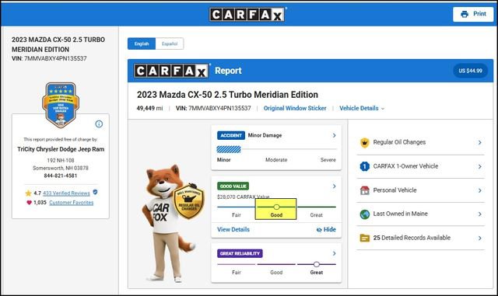Click the CARFAX Report logo in the banner

coord(171,71)
